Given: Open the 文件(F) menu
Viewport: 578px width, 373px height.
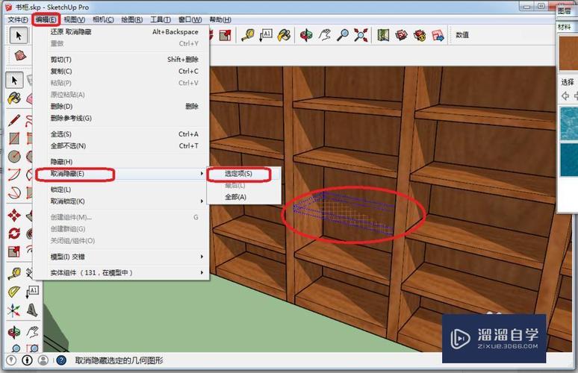Looking at the screenshot, I should tap(18, 19).
